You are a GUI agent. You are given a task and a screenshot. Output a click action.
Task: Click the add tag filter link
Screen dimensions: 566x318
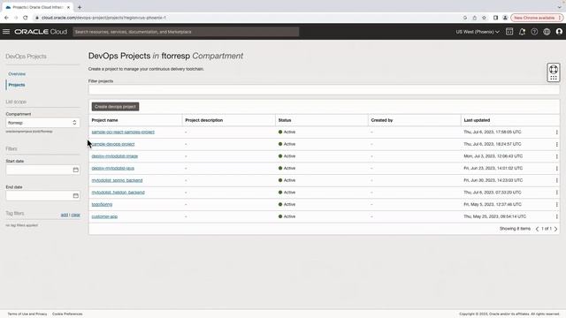click(x=65, y=215)
